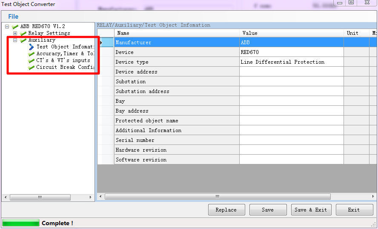Select the Device row name cell

click(177, 52)
